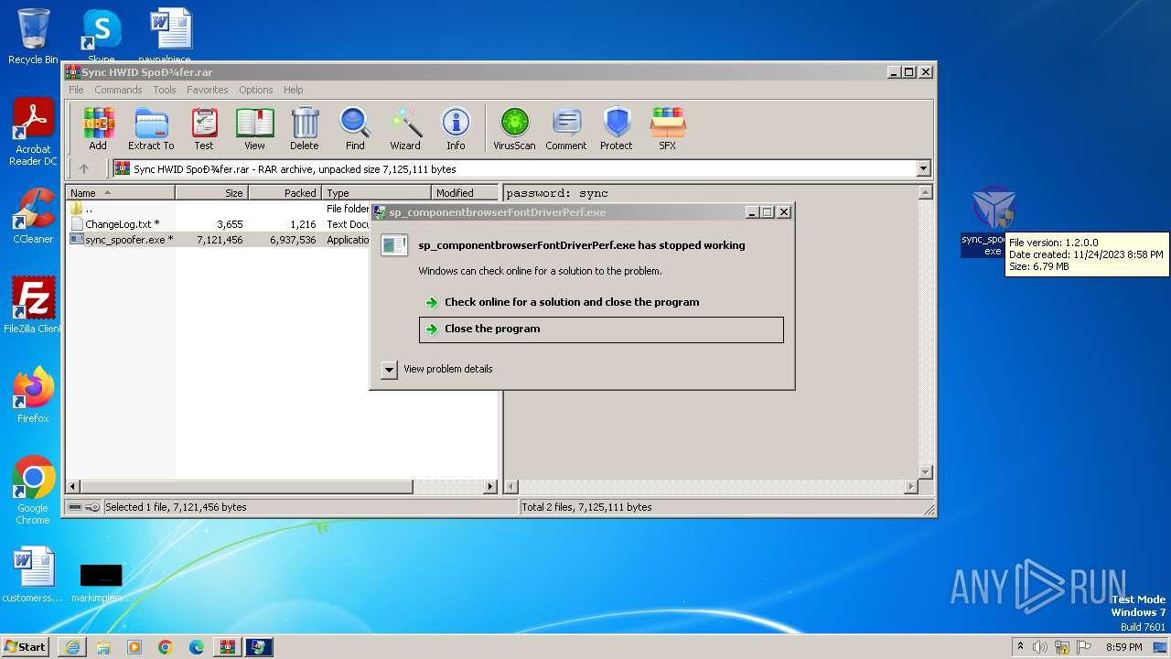Click the Protect shield icon
1171x659 pixels.
click(x=617, y=129)
